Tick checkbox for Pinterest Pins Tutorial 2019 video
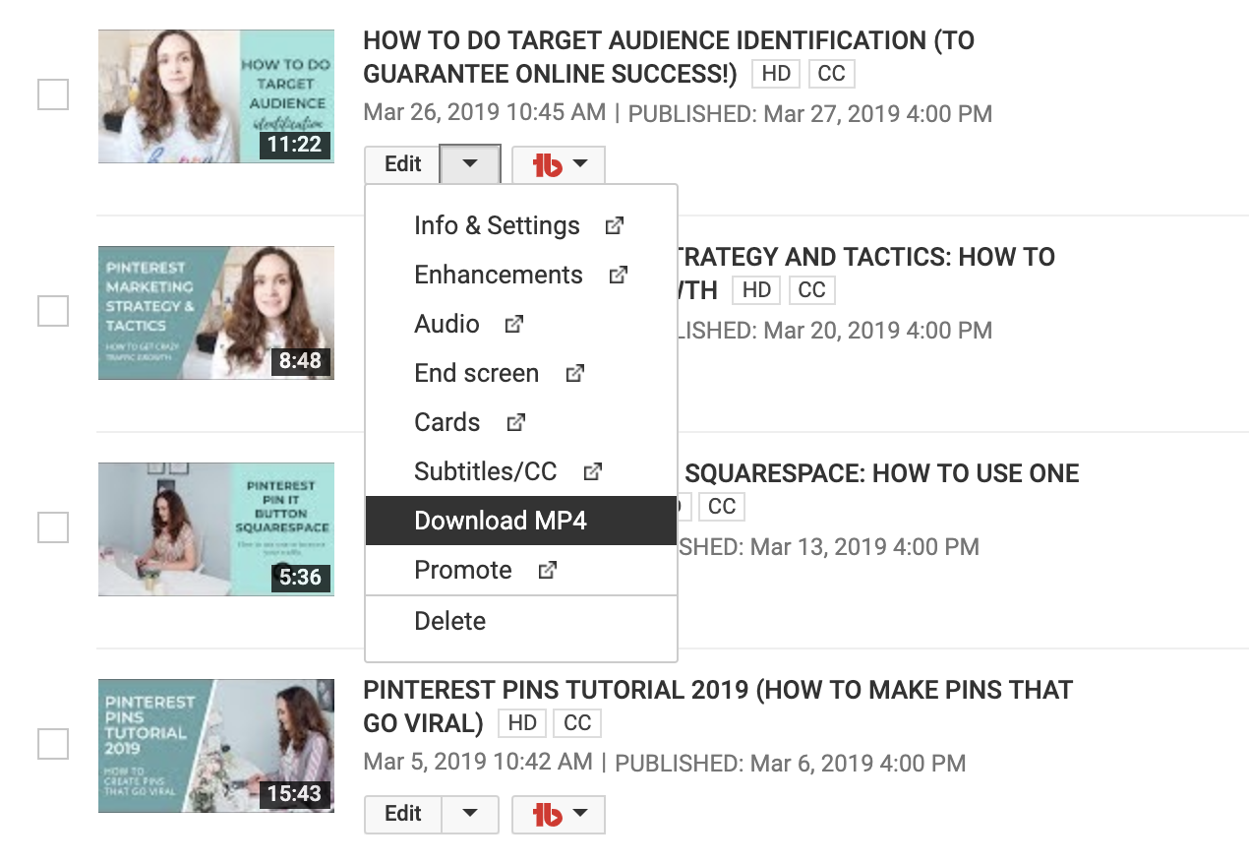 [x=53, y=744]
